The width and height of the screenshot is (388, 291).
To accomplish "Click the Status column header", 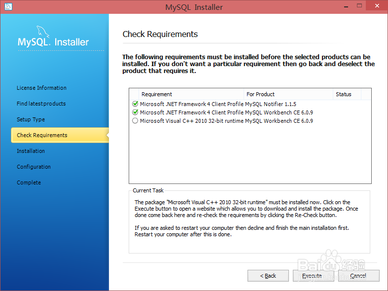I will point(347,94).
